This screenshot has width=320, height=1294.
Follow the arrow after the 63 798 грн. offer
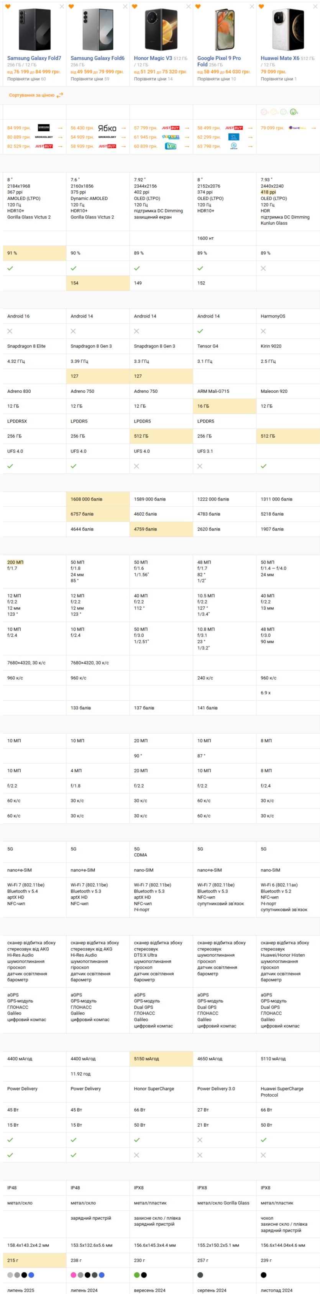(x=250, y=146)
